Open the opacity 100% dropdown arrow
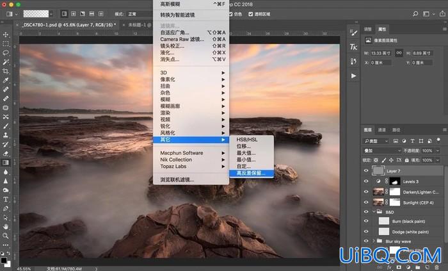Screen dimensions: 448x271 (x=438, y=151)
